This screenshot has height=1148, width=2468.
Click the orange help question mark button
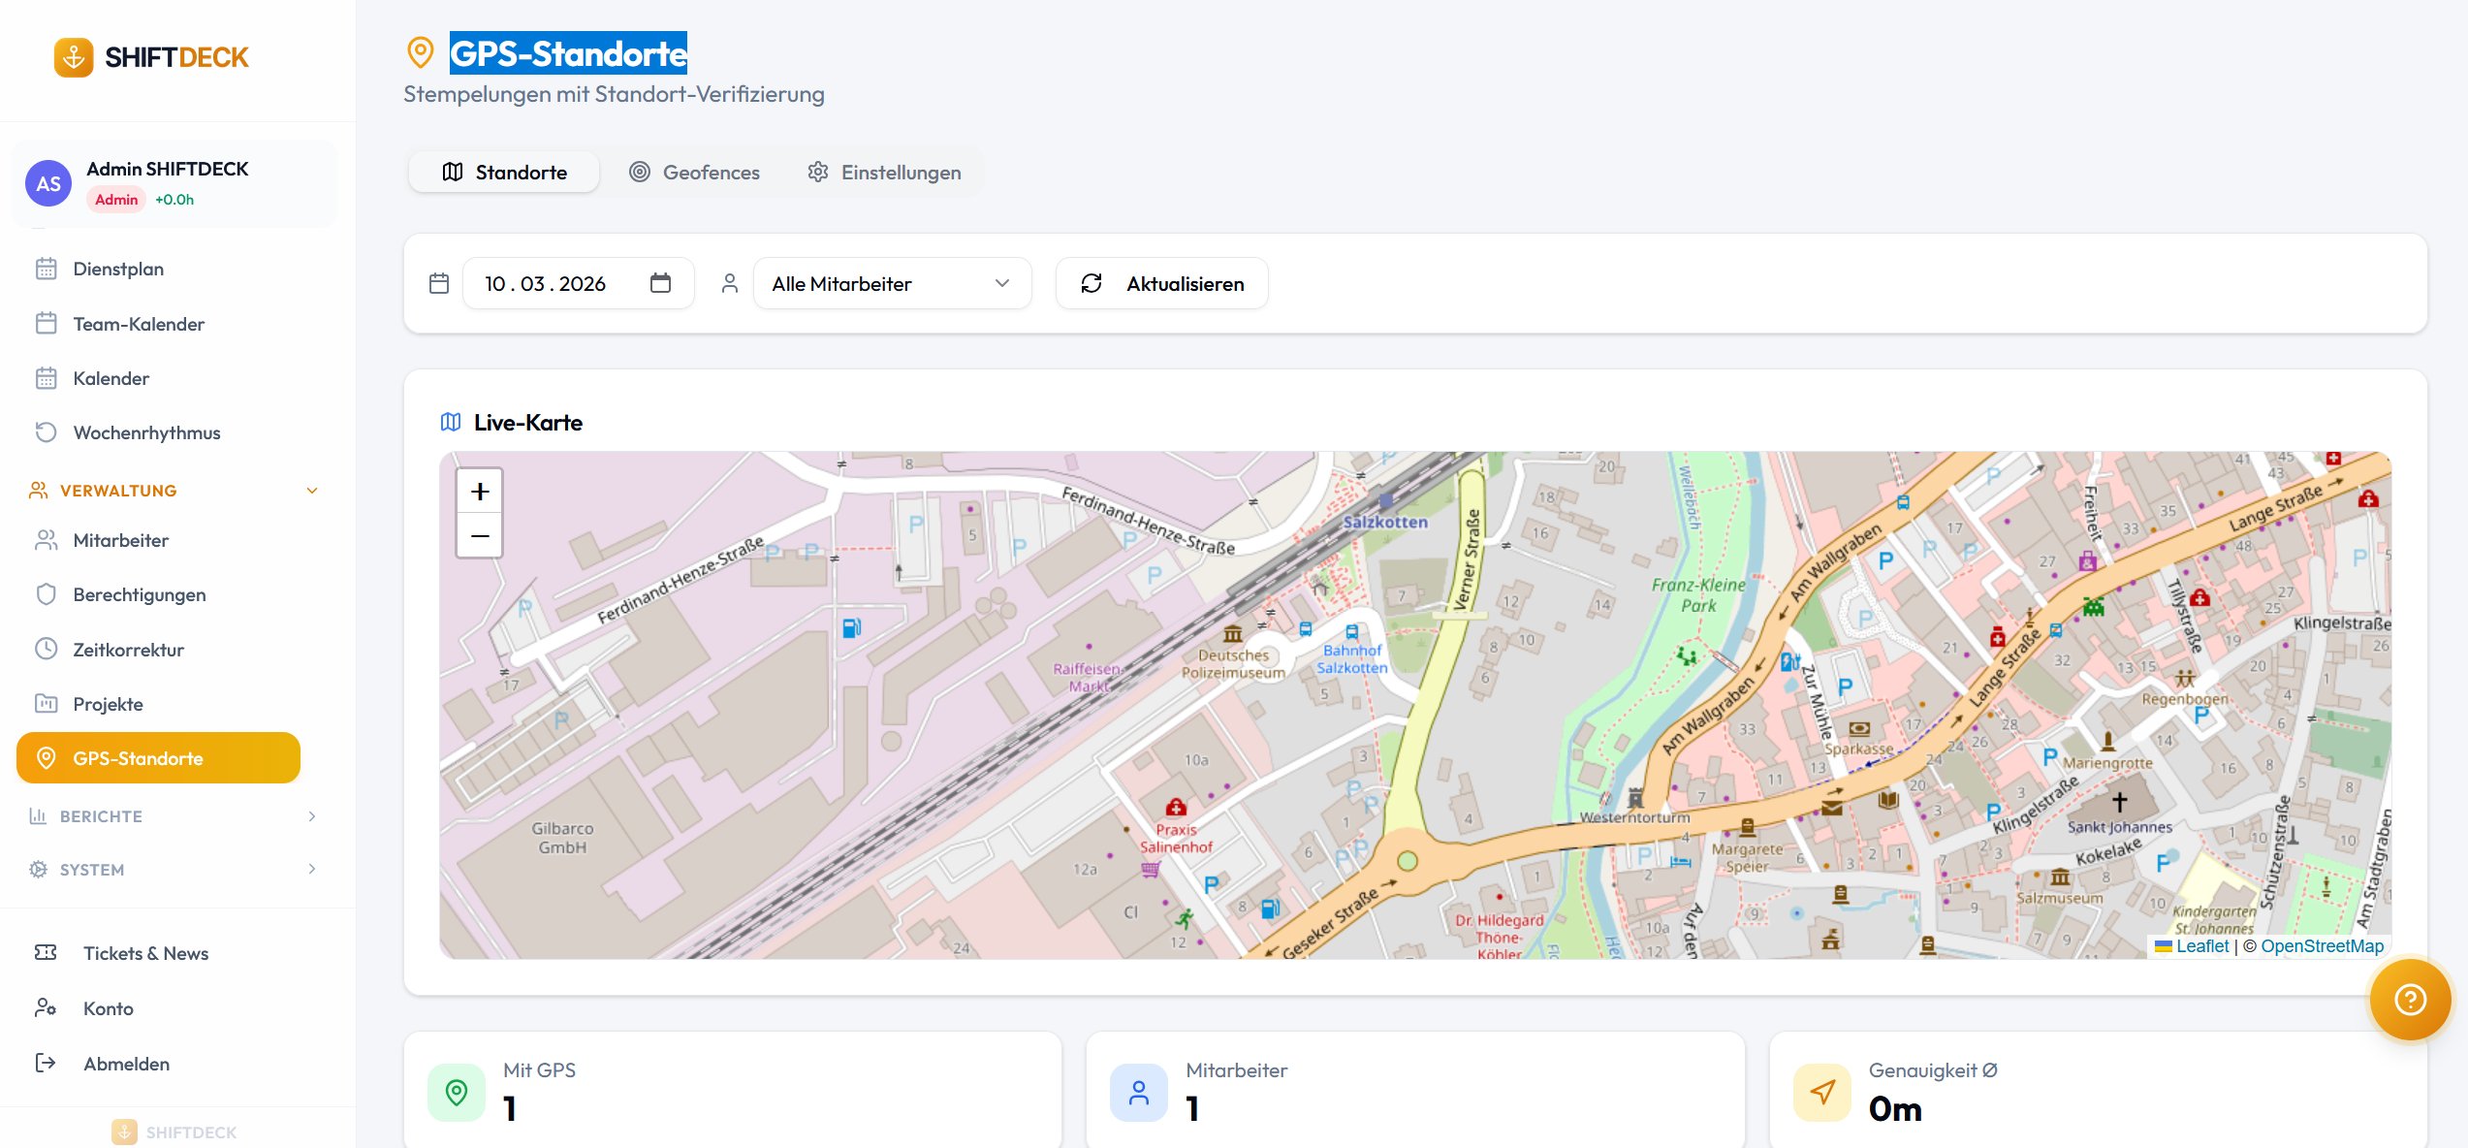2409,999
